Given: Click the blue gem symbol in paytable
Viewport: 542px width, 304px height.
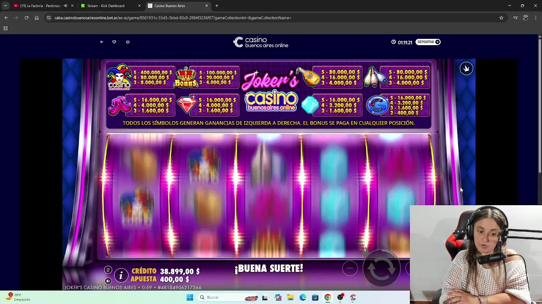Looking at the screenshot, I should (x=310, y=105).
